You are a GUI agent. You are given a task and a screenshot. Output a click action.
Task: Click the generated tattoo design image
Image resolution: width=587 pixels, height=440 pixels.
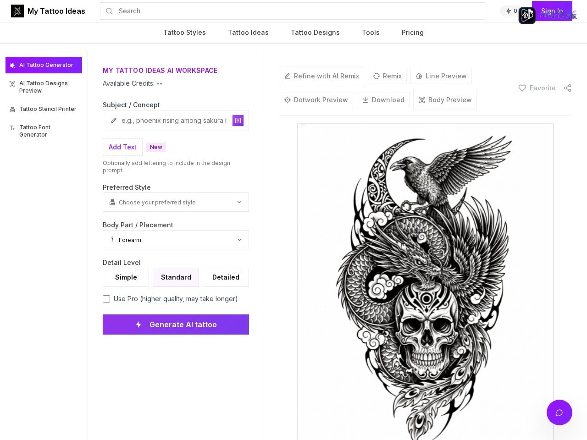[x=426, y=282]
